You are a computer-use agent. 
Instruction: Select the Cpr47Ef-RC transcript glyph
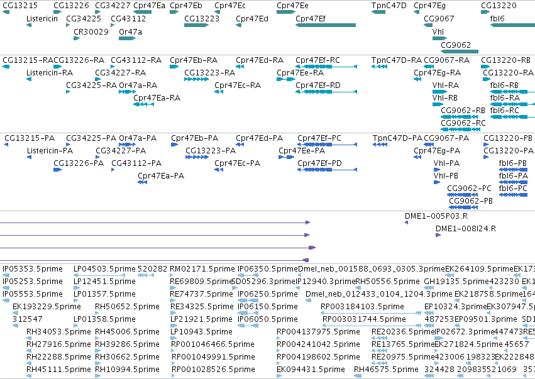coord(326,67)
